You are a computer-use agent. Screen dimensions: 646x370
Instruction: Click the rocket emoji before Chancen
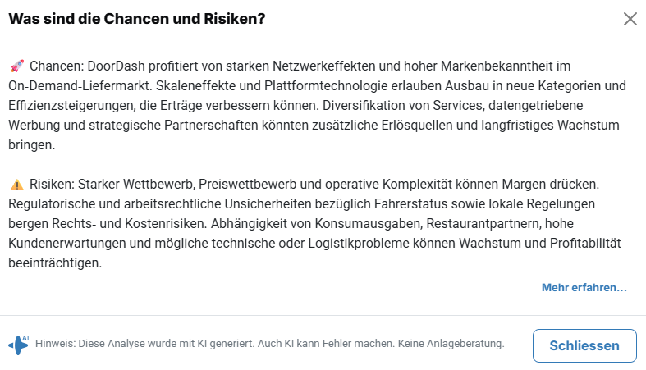tap(16, 66)
